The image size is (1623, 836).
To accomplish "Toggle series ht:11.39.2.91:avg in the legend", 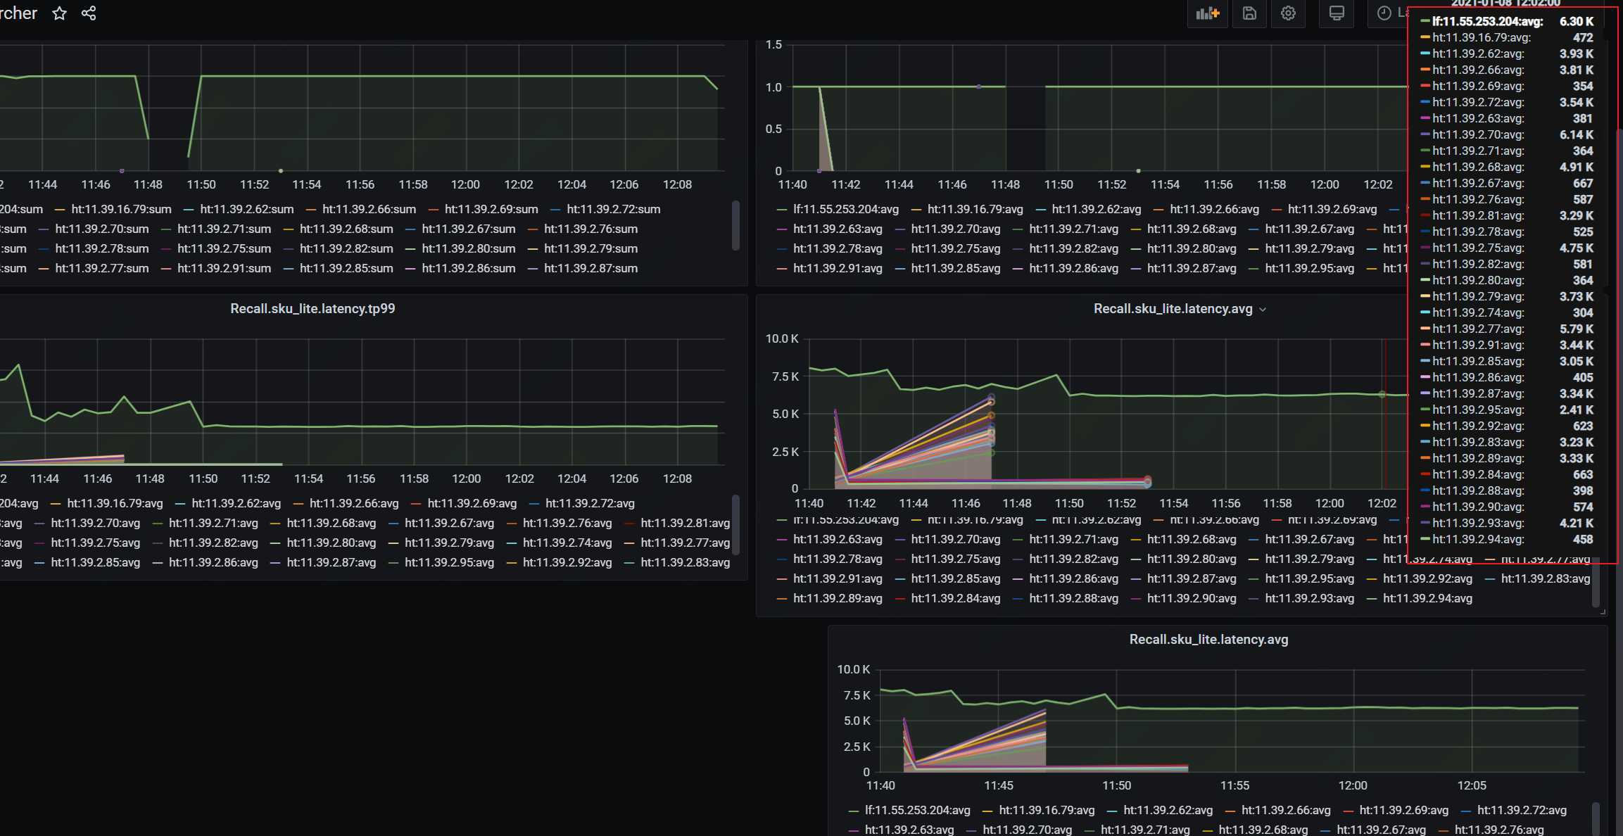I will coord(838,578).
